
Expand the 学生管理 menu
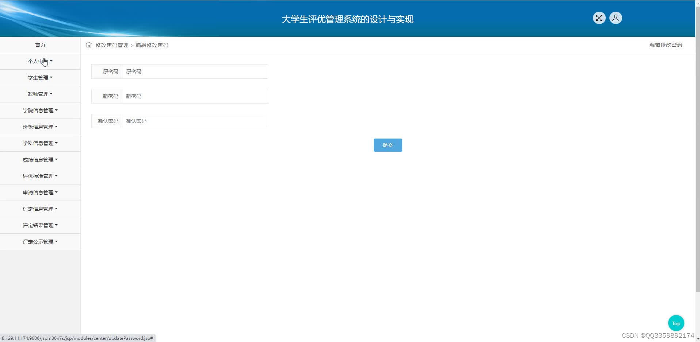click(40, 78)
